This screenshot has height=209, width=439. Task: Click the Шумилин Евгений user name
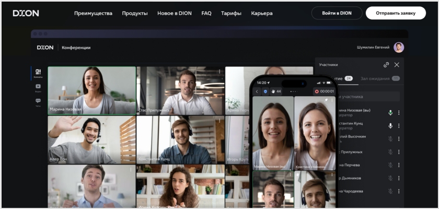[x=373, y=47]
